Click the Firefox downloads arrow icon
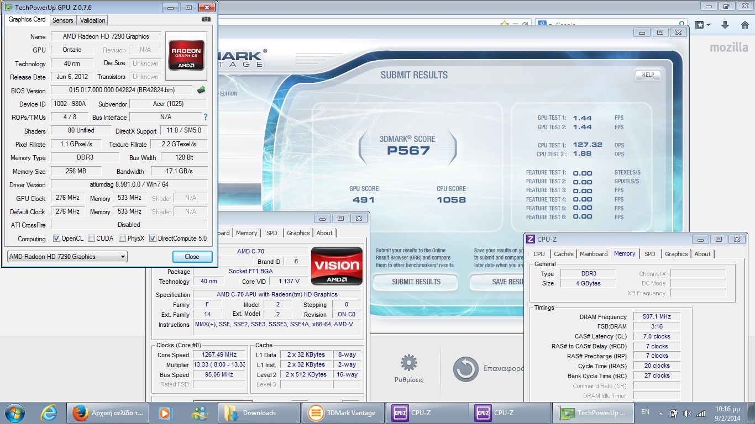Image resolution: width=755 pixels, height=424 pixels. coord(725,25)
